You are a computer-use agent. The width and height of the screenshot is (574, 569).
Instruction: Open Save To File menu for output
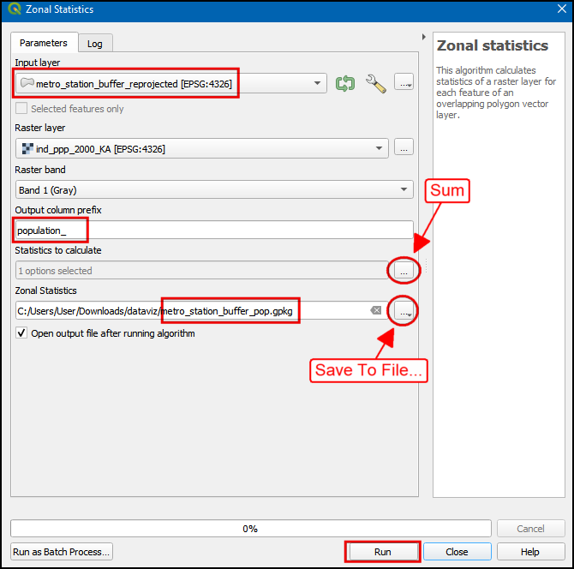point(404,311)
